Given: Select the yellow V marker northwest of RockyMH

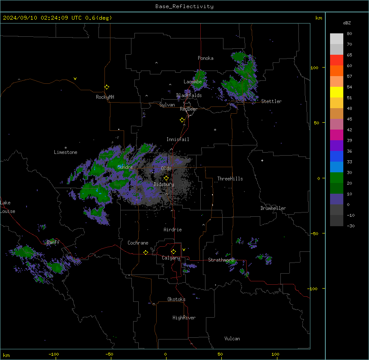Looking at the screenshot, I should 75,79.
